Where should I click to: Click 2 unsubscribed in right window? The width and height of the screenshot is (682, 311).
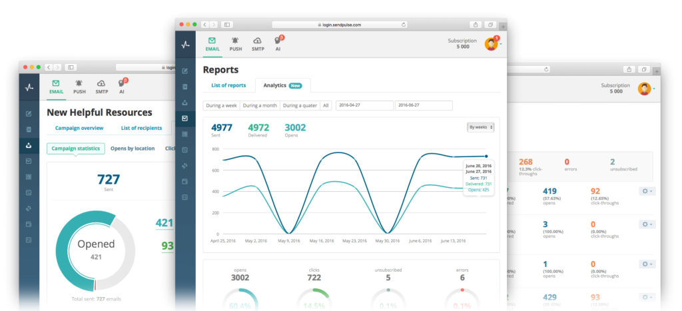tap(623, 164)
